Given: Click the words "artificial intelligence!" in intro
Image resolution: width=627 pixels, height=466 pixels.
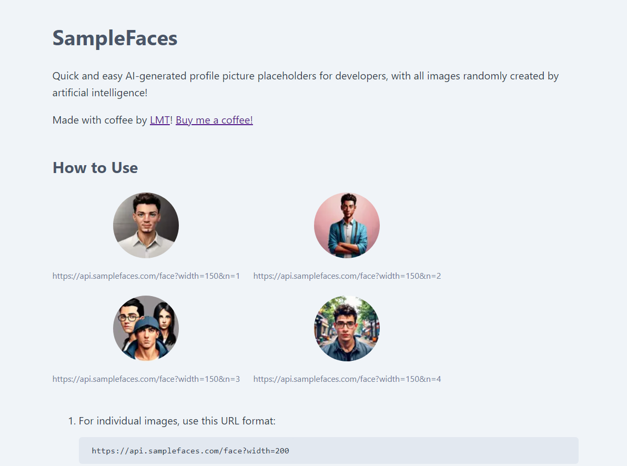Looking at the screenshot, I should [x=100, y=93].
